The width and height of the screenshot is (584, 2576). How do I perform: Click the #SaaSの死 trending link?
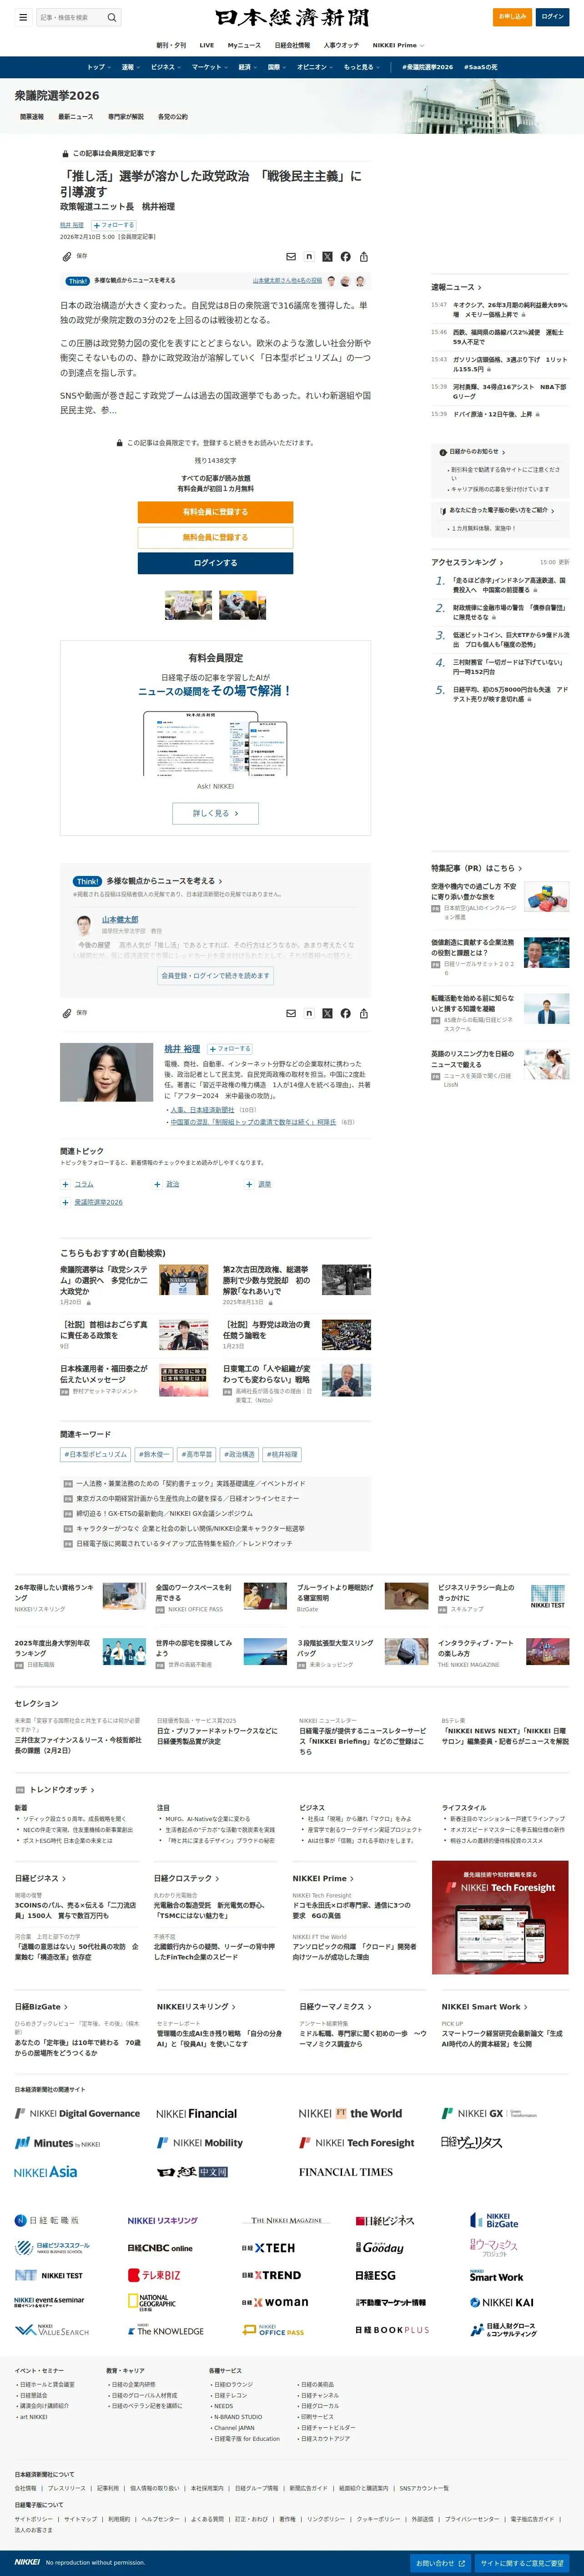tap(479, 67)
